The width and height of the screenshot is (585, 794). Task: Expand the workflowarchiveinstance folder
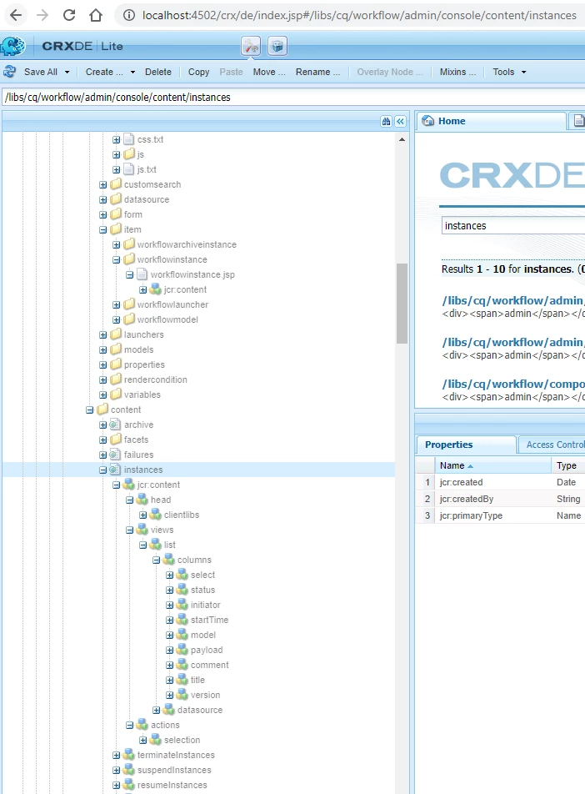tap(117, 244)
